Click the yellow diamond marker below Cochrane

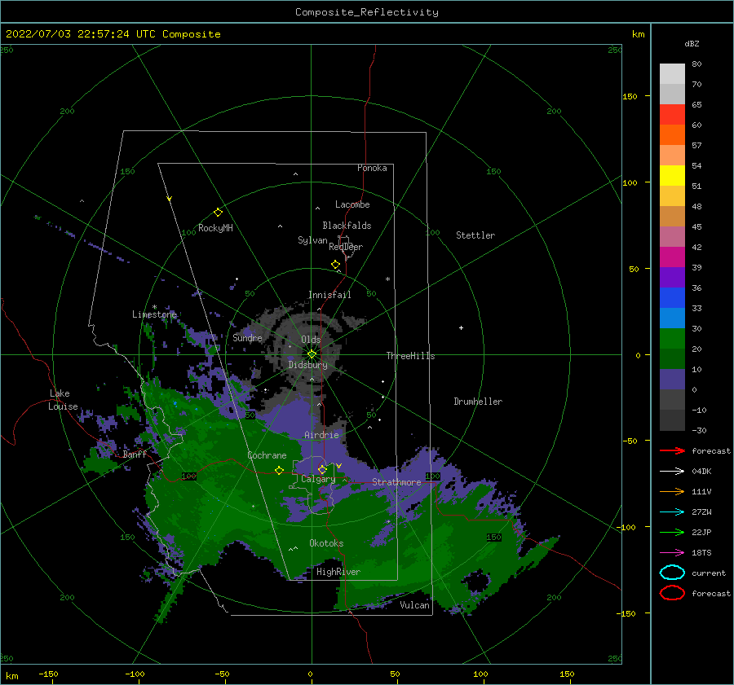coord(280,470)
